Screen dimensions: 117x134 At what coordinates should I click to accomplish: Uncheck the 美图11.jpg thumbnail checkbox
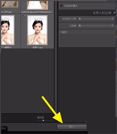point(24,16)
